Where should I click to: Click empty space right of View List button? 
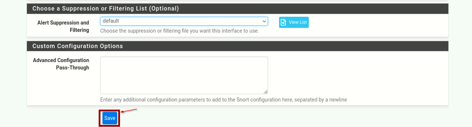(x=370, y=22)
